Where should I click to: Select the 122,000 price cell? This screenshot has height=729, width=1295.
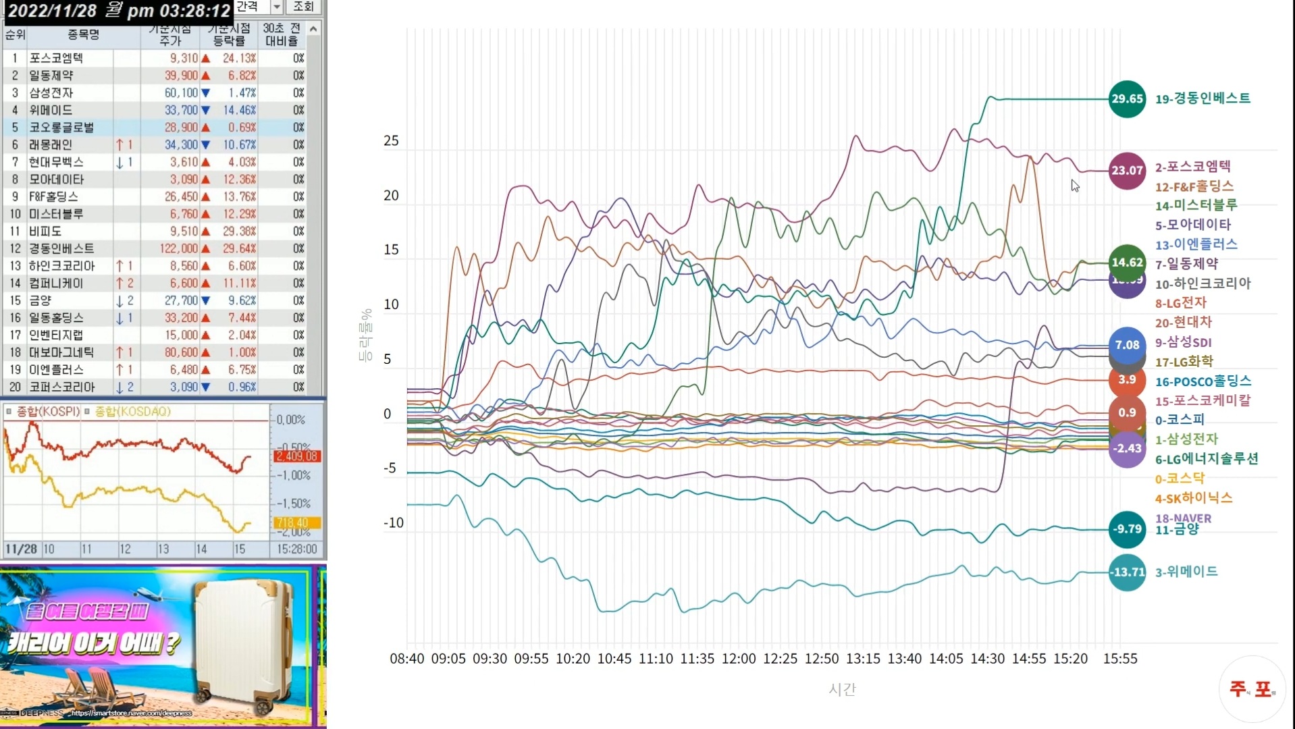[171, 248]
